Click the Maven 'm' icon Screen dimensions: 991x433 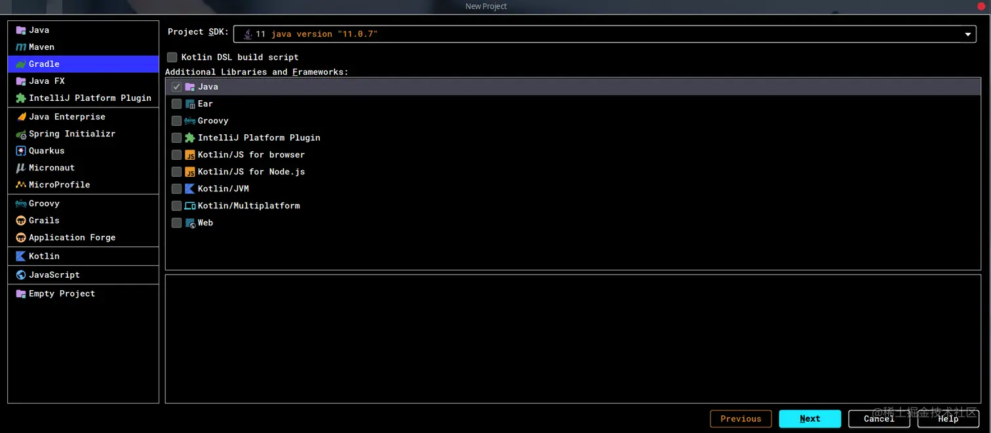tap(21, 47)
